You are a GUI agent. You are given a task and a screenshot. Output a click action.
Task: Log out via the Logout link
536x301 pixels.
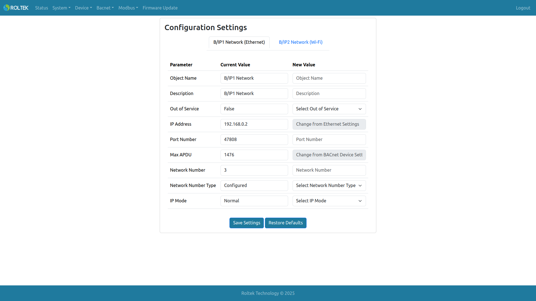click(x=523, y=8)
